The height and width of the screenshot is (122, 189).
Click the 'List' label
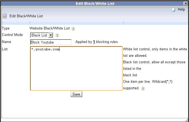point(5,49)
